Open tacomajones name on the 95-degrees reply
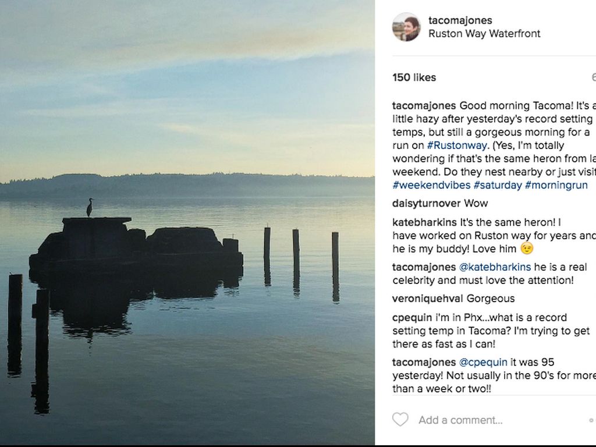596x447 pixels. 424,362
